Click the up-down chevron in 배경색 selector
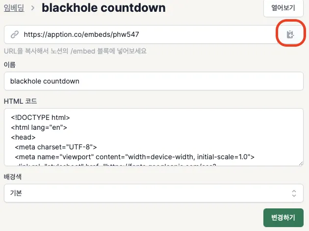This screenshot has height=231, width=309. pos(294,193)
